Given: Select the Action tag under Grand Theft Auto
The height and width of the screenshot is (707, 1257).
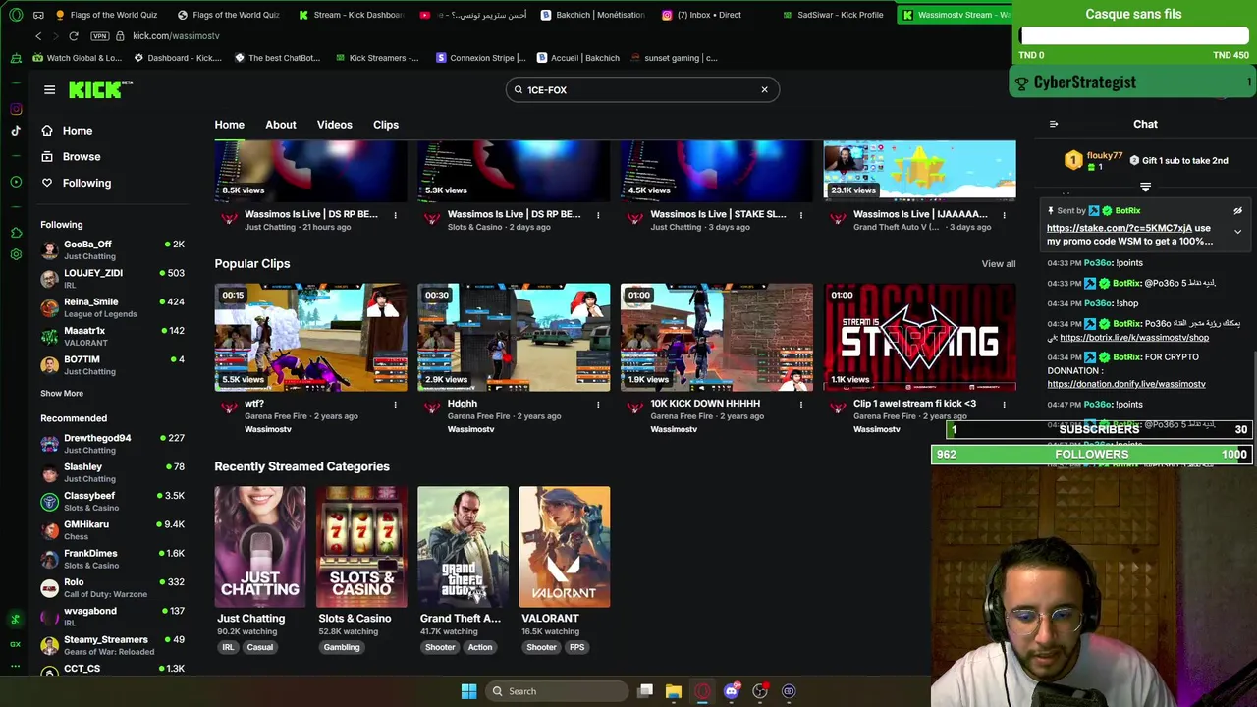Looking at the screenshot, I should (480, 647).
